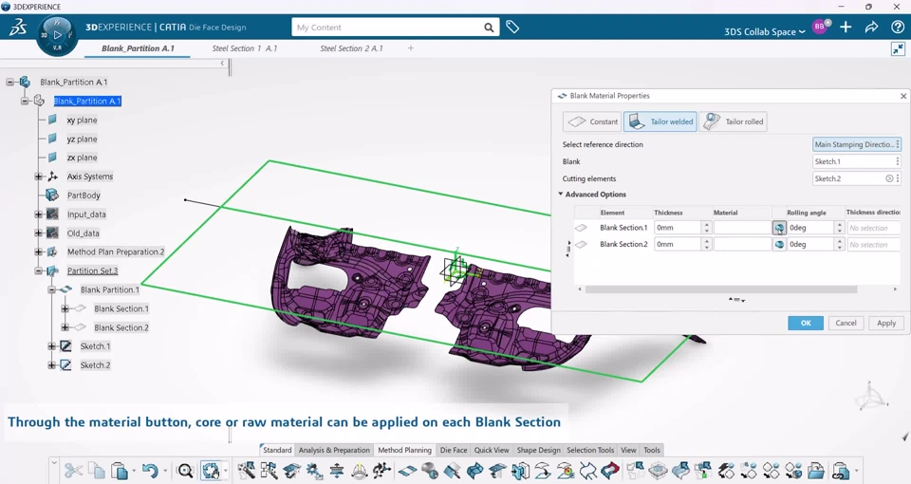Screen dimensions: 911x484
Task: Click the tag icon next to search bar
Action: [x=511, y=27]
